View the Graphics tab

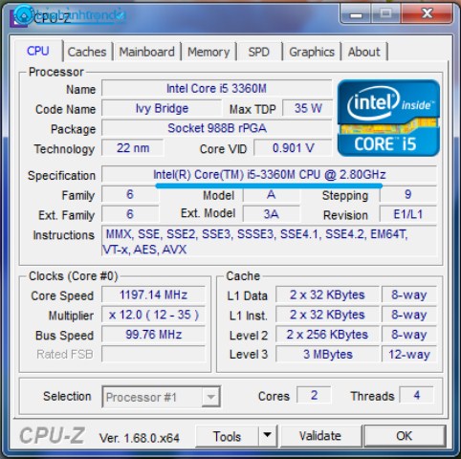(312, 52)
